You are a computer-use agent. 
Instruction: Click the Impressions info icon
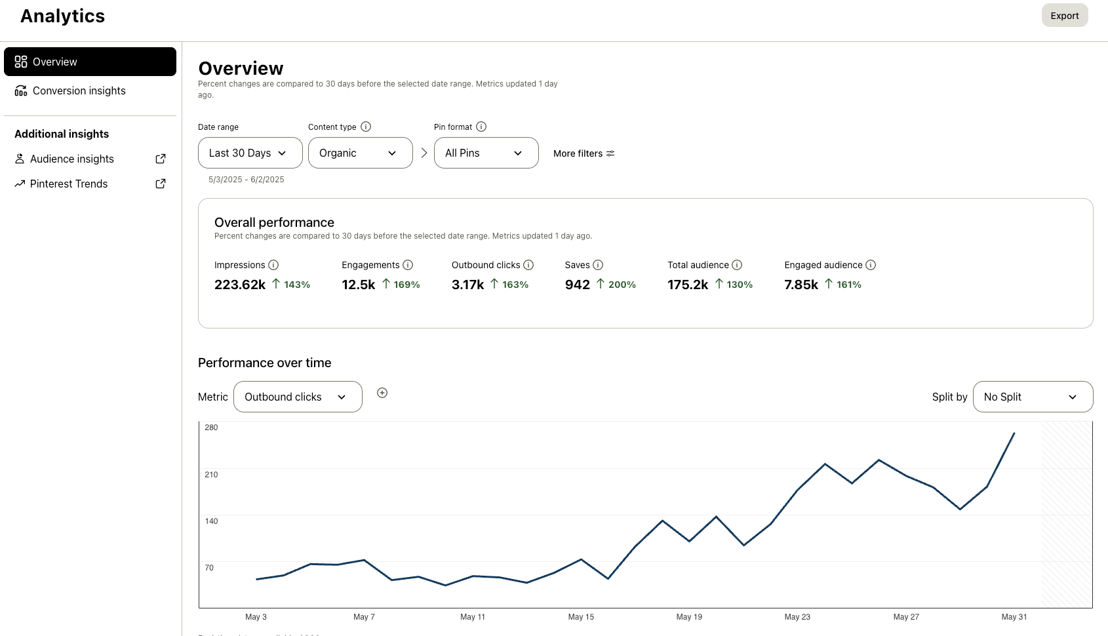tap(274, 265)
